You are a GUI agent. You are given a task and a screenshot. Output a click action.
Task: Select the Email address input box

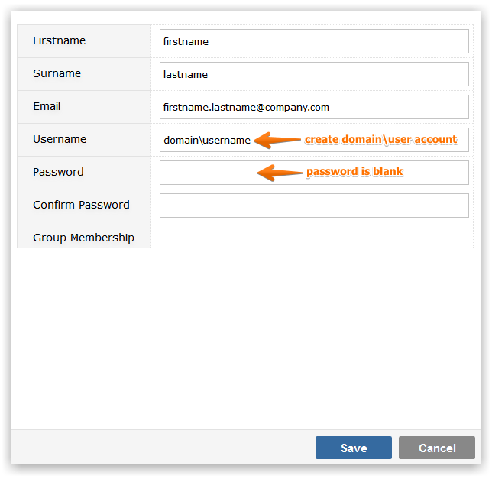point(314,107)
